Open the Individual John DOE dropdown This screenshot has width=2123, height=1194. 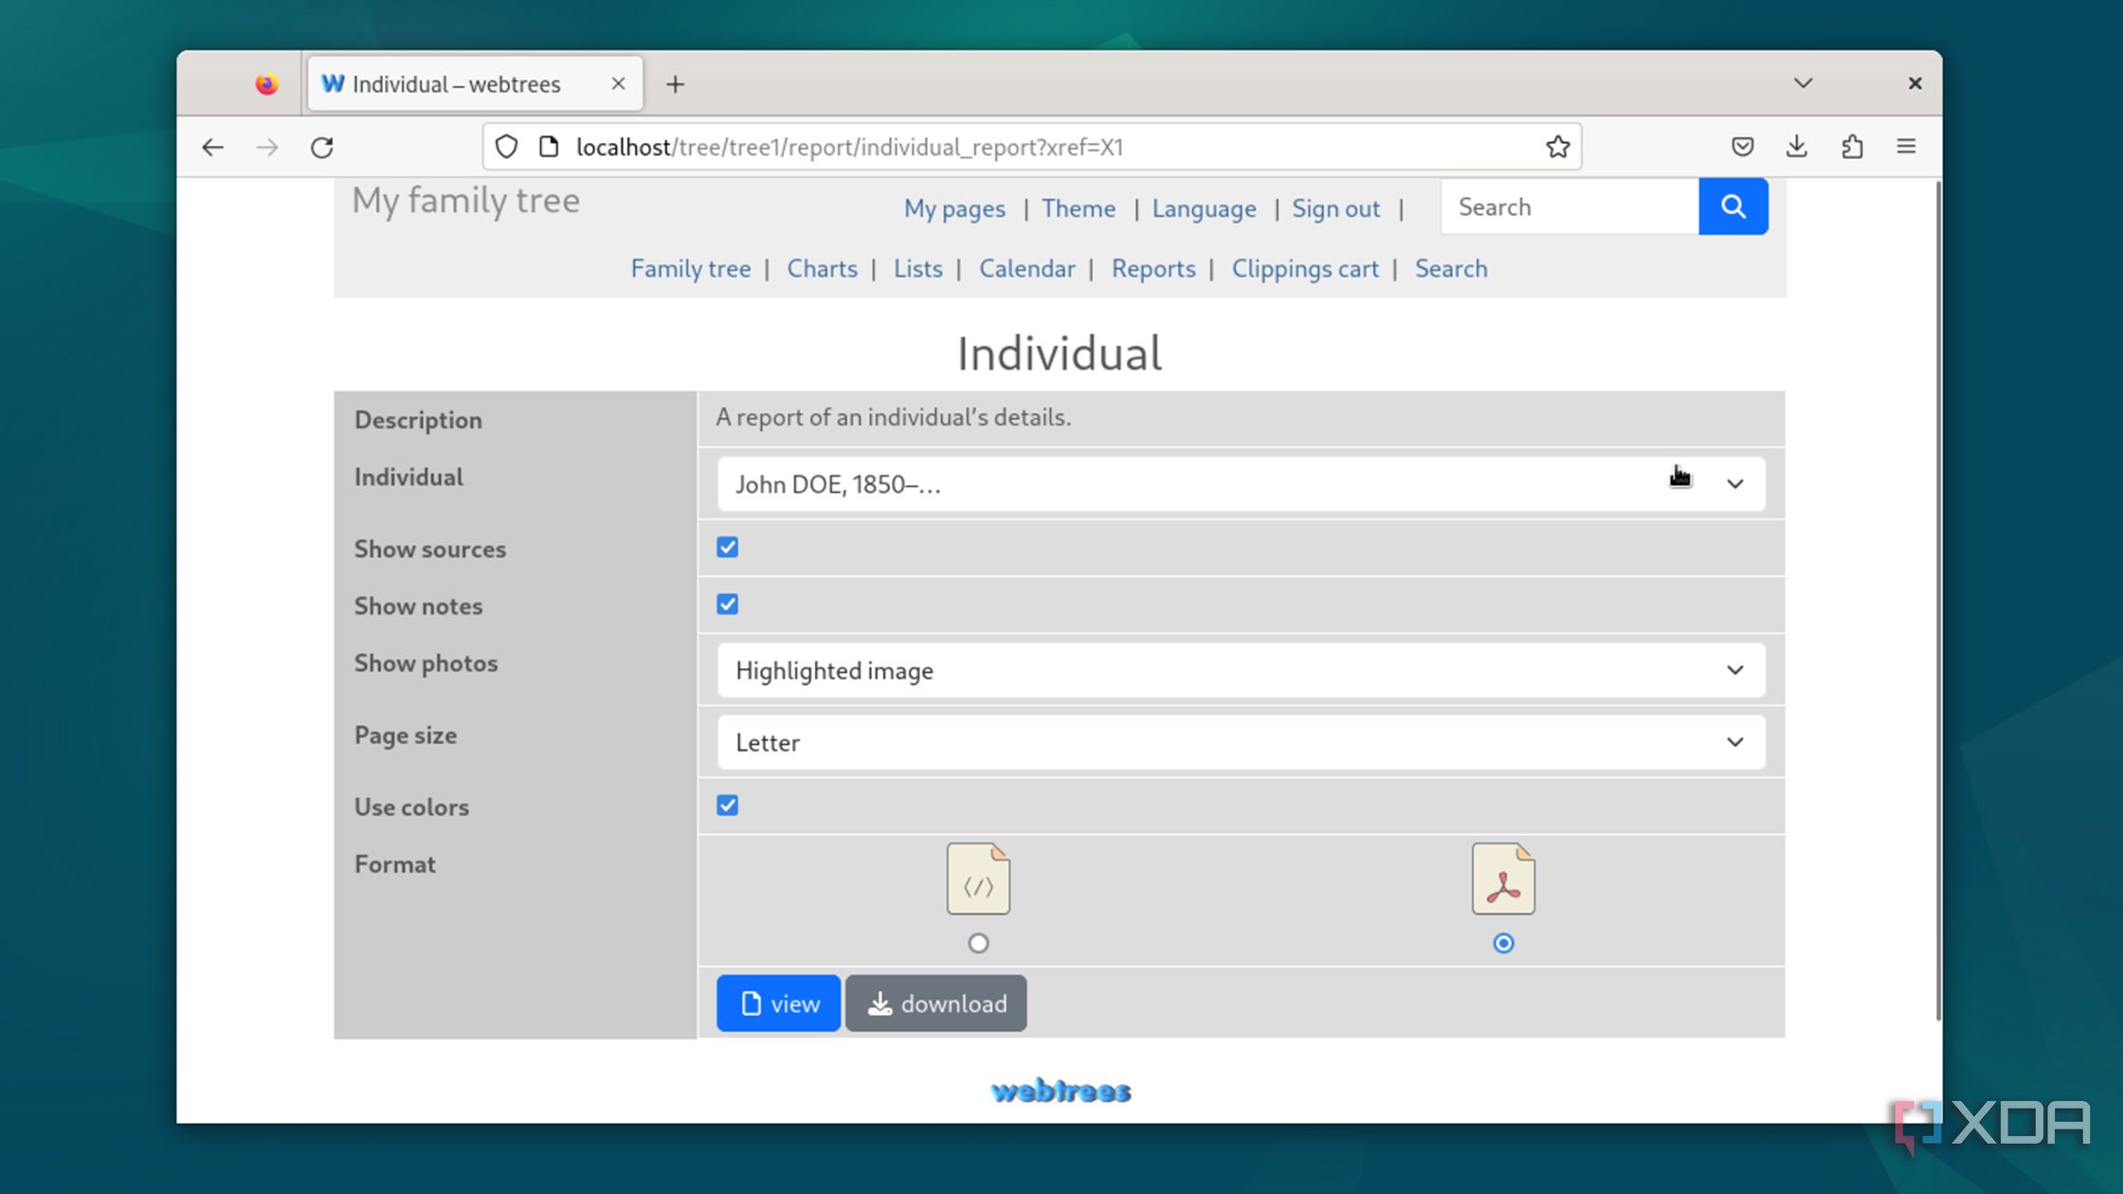[x=1241, y=484]
